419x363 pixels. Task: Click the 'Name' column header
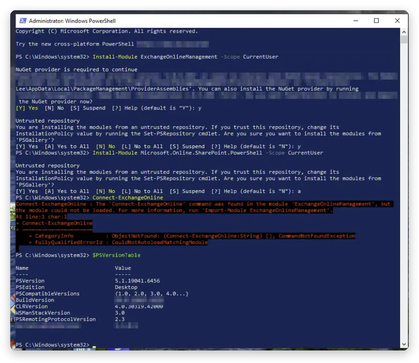point(22,268)
